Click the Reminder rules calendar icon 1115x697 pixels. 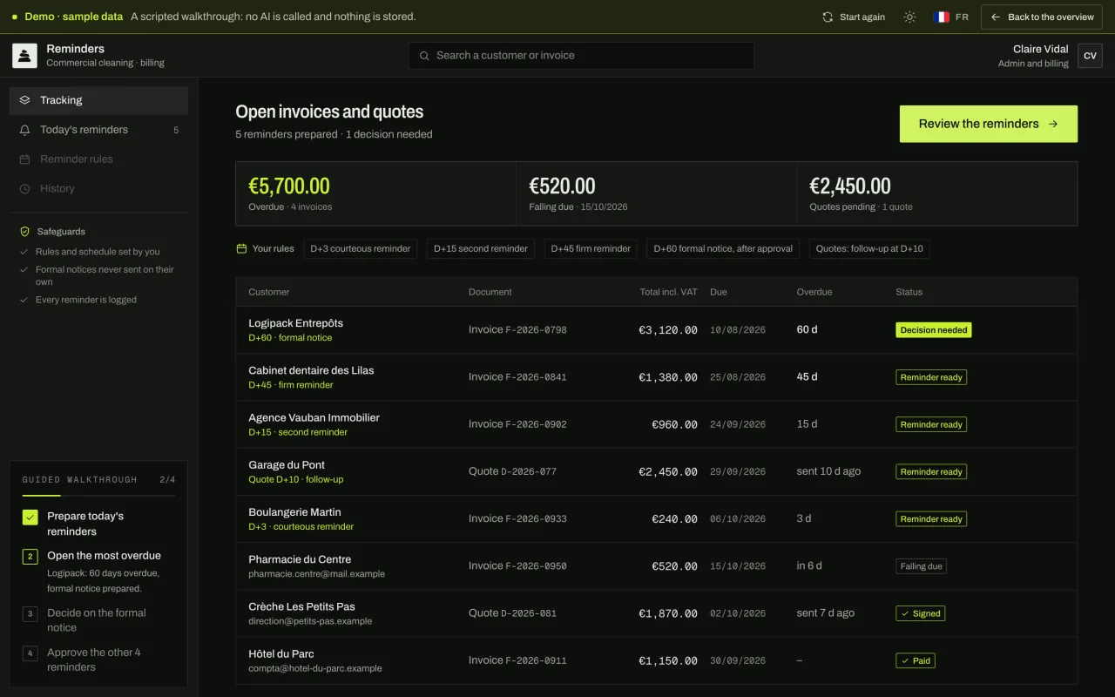(x=24, y=159)
